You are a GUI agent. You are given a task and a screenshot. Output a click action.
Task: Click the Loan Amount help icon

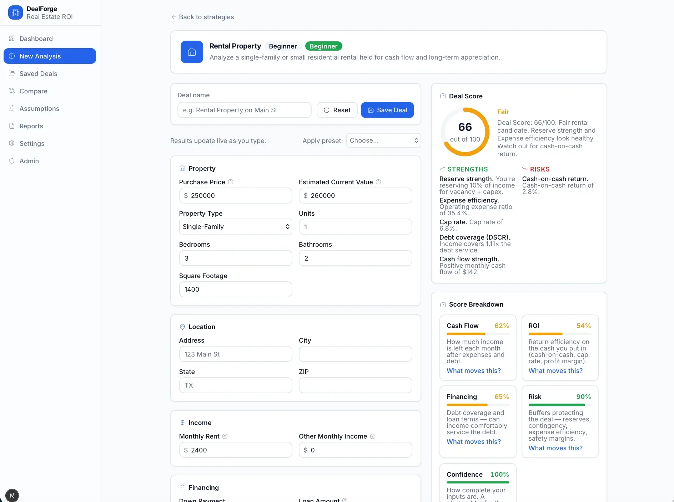[345, 500]
